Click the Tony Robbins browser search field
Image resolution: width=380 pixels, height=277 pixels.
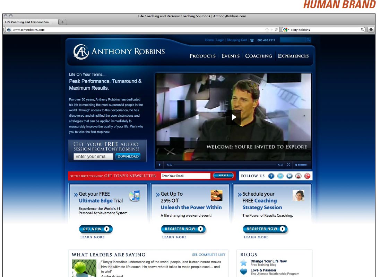click(x=325, y=30)
